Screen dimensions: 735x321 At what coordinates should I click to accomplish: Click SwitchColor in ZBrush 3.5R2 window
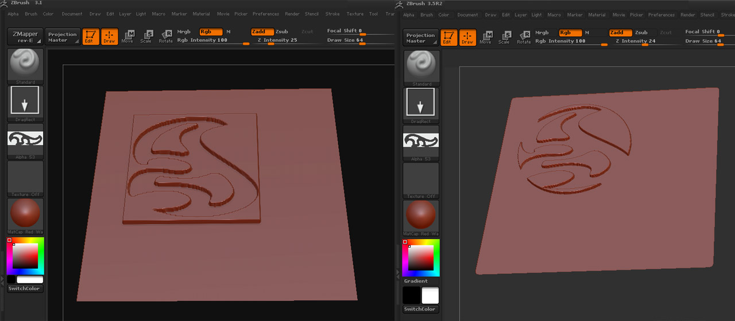pos(421,309)
